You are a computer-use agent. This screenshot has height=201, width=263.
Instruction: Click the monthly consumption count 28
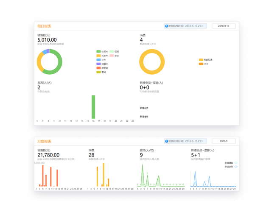[91, 155]
